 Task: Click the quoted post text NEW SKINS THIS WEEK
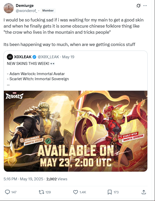point(28,64)
